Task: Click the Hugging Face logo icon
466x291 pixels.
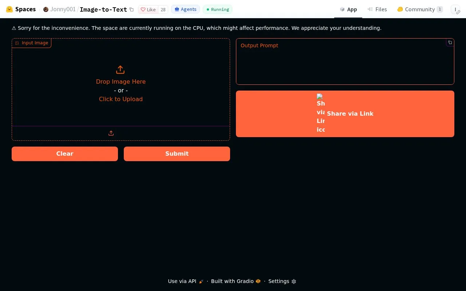Action: pos(9,9)
